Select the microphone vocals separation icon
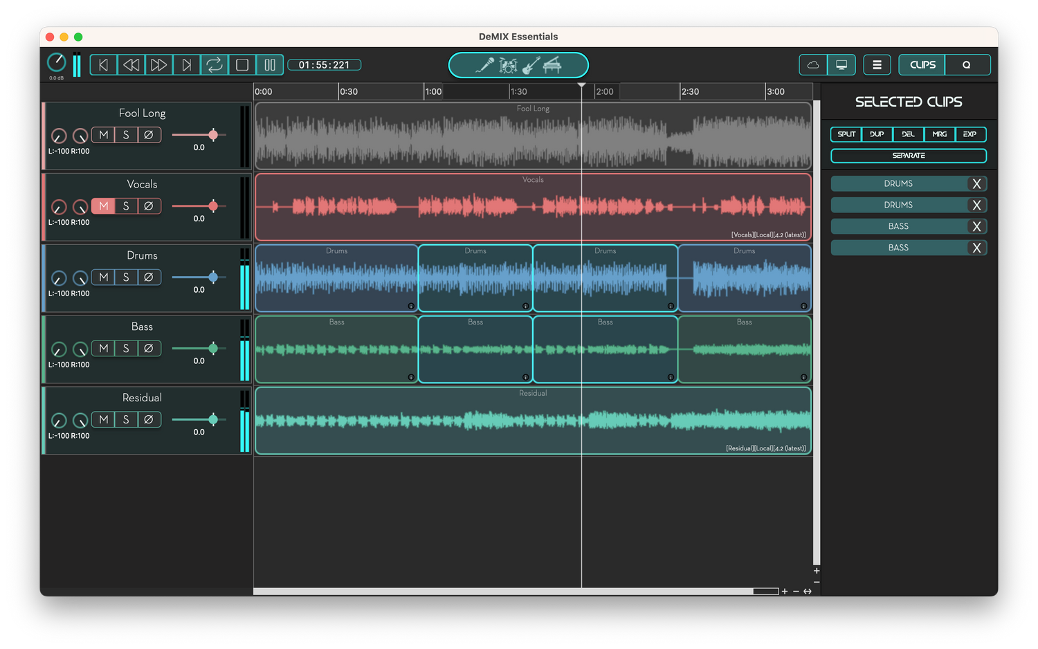The height and width of the screenshot is (649, 1038). point(485,65)
